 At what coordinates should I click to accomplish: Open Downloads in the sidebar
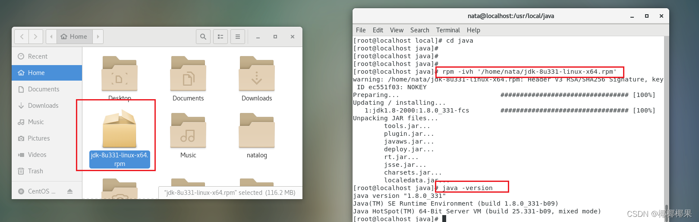point(47,106)
